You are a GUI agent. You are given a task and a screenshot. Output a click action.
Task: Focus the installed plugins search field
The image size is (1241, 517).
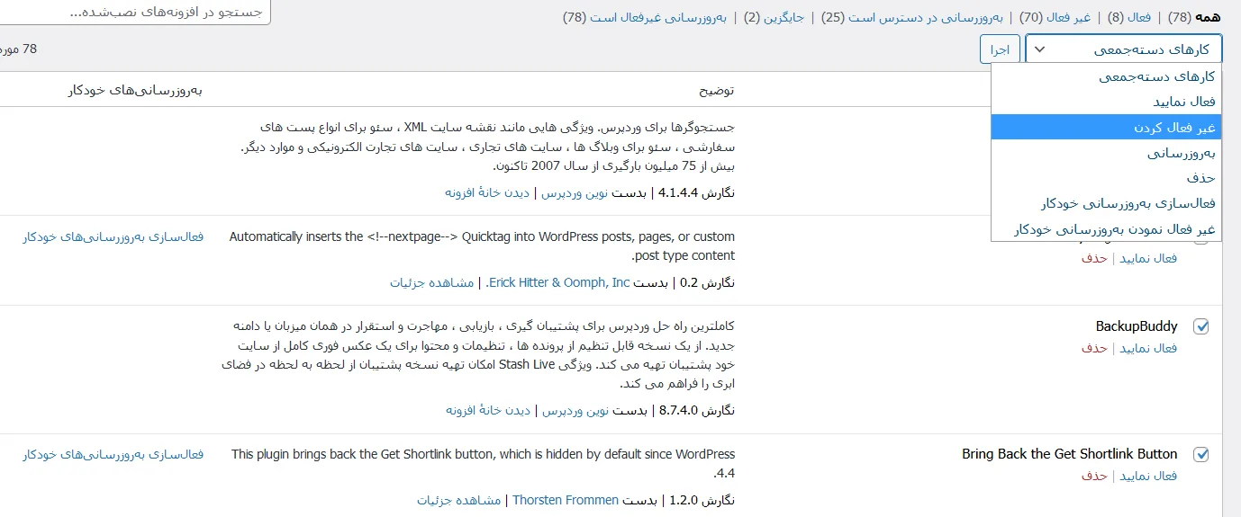click(x=135, y=13)
